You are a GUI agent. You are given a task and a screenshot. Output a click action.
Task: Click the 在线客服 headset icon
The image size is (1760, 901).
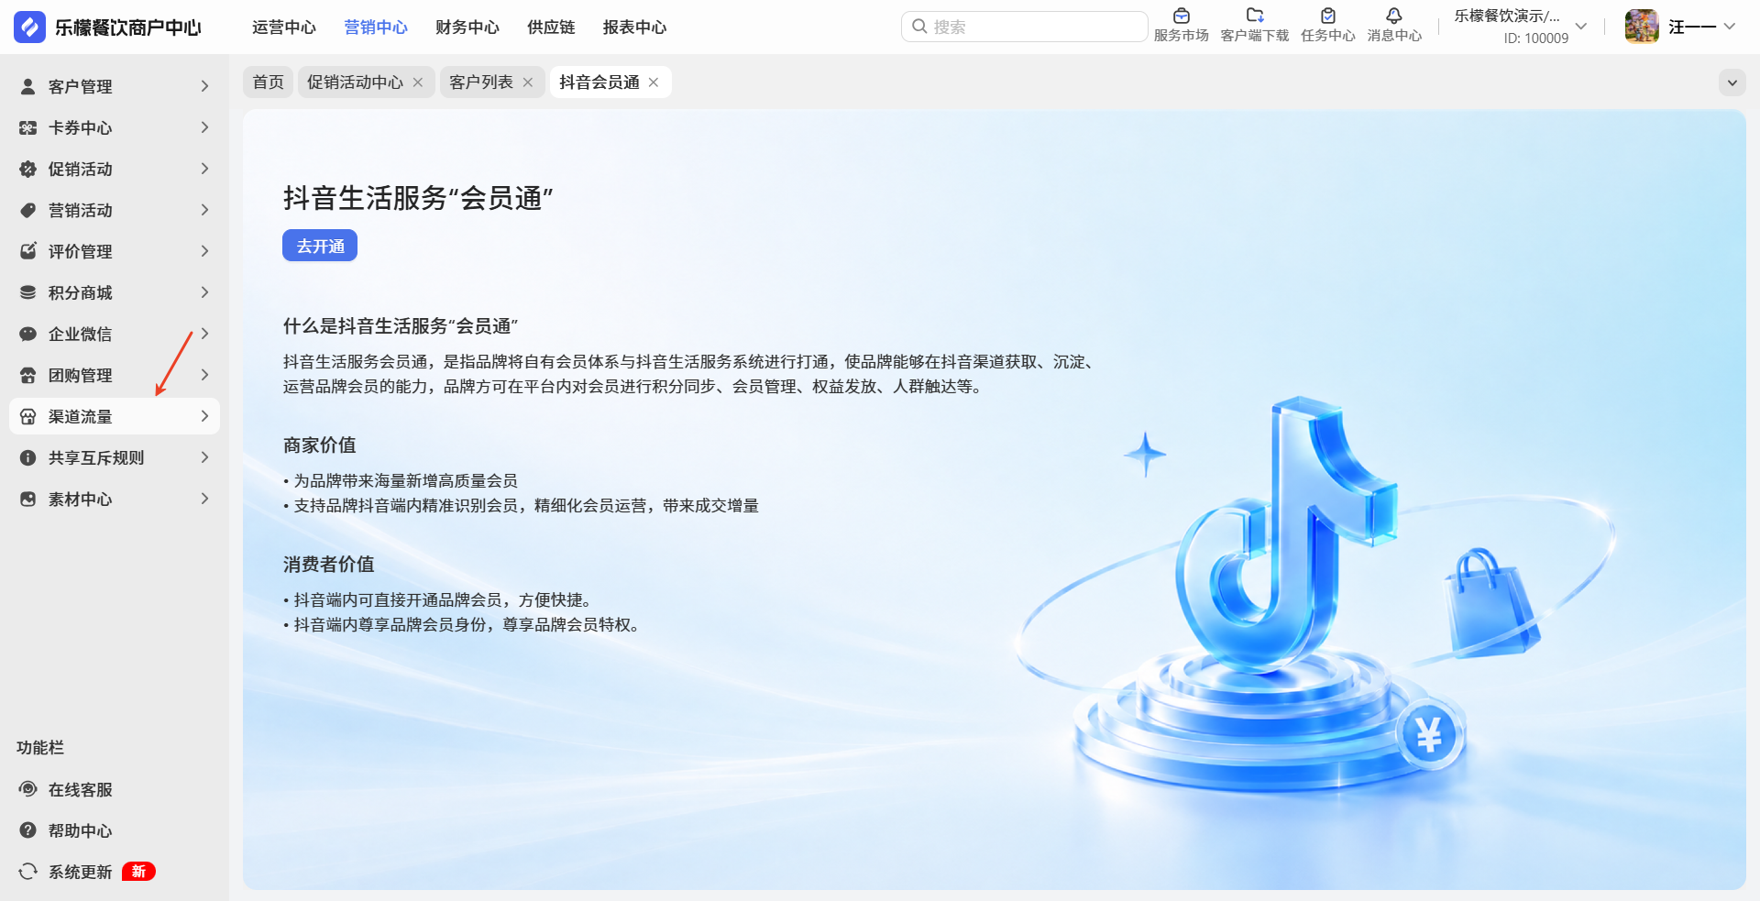pos(28,789)
